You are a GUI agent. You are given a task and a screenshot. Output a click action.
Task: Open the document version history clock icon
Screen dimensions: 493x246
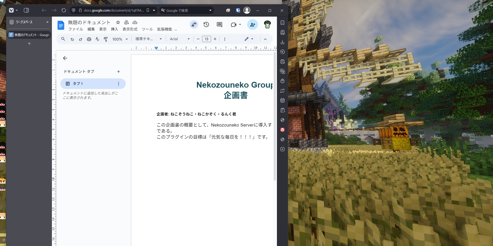tap(206, 24)
